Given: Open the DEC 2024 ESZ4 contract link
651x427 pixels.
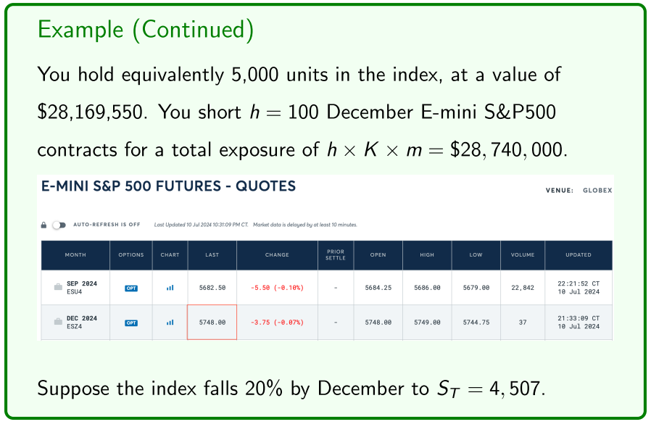Looking at the screenshot, I should [x=82, y=323].
